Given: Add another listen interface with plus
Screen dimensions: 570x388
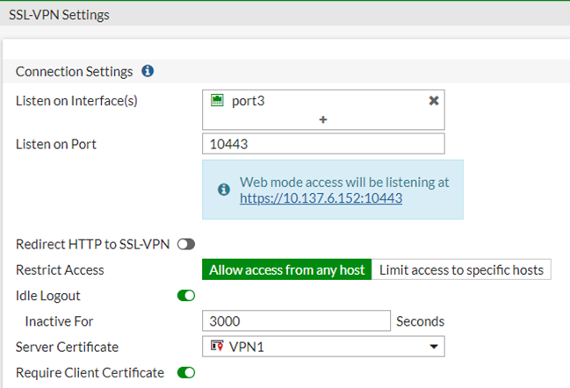Looking at the screenshot, I should click(x=323, y=119).
